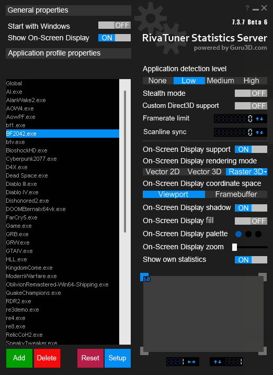The width and height of the screenshot is (273, 375).
Task: Click bottom-left corner anchor of OSD preview
Action: pyautogui.click(x=144, y=351)
